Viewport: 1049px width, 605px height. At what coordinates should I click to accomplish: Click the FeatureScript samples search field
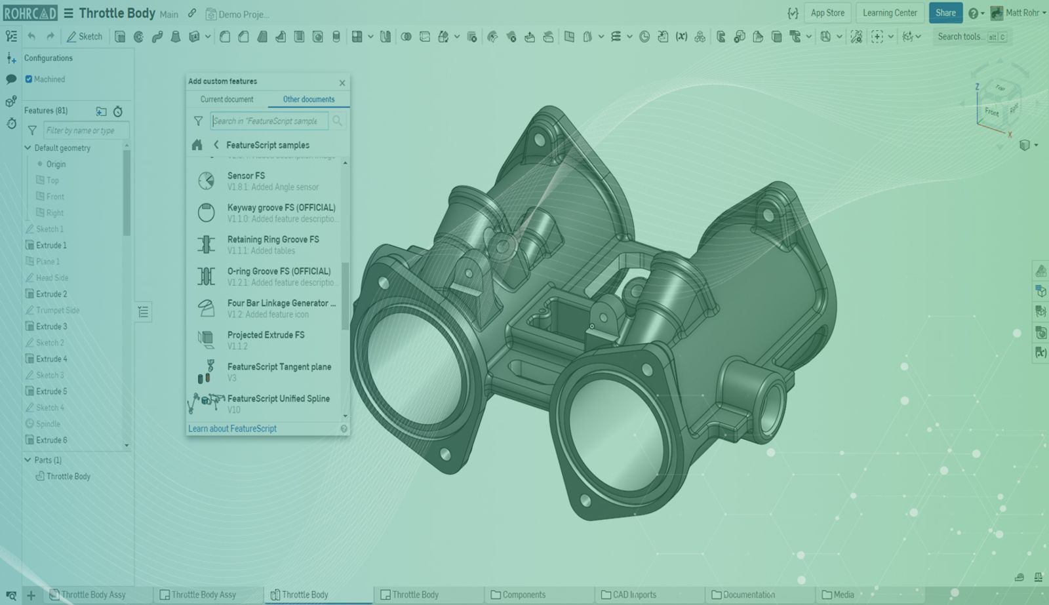pos(269,121)
